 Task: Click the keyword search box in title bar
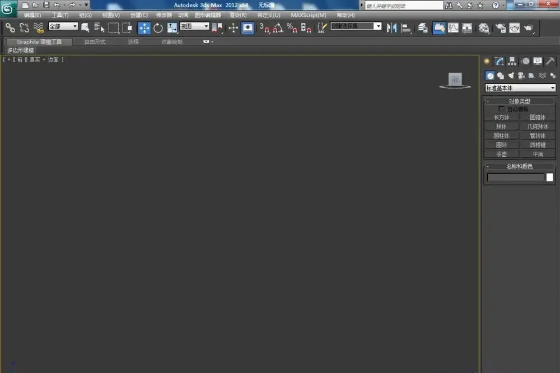pos(404,6)
